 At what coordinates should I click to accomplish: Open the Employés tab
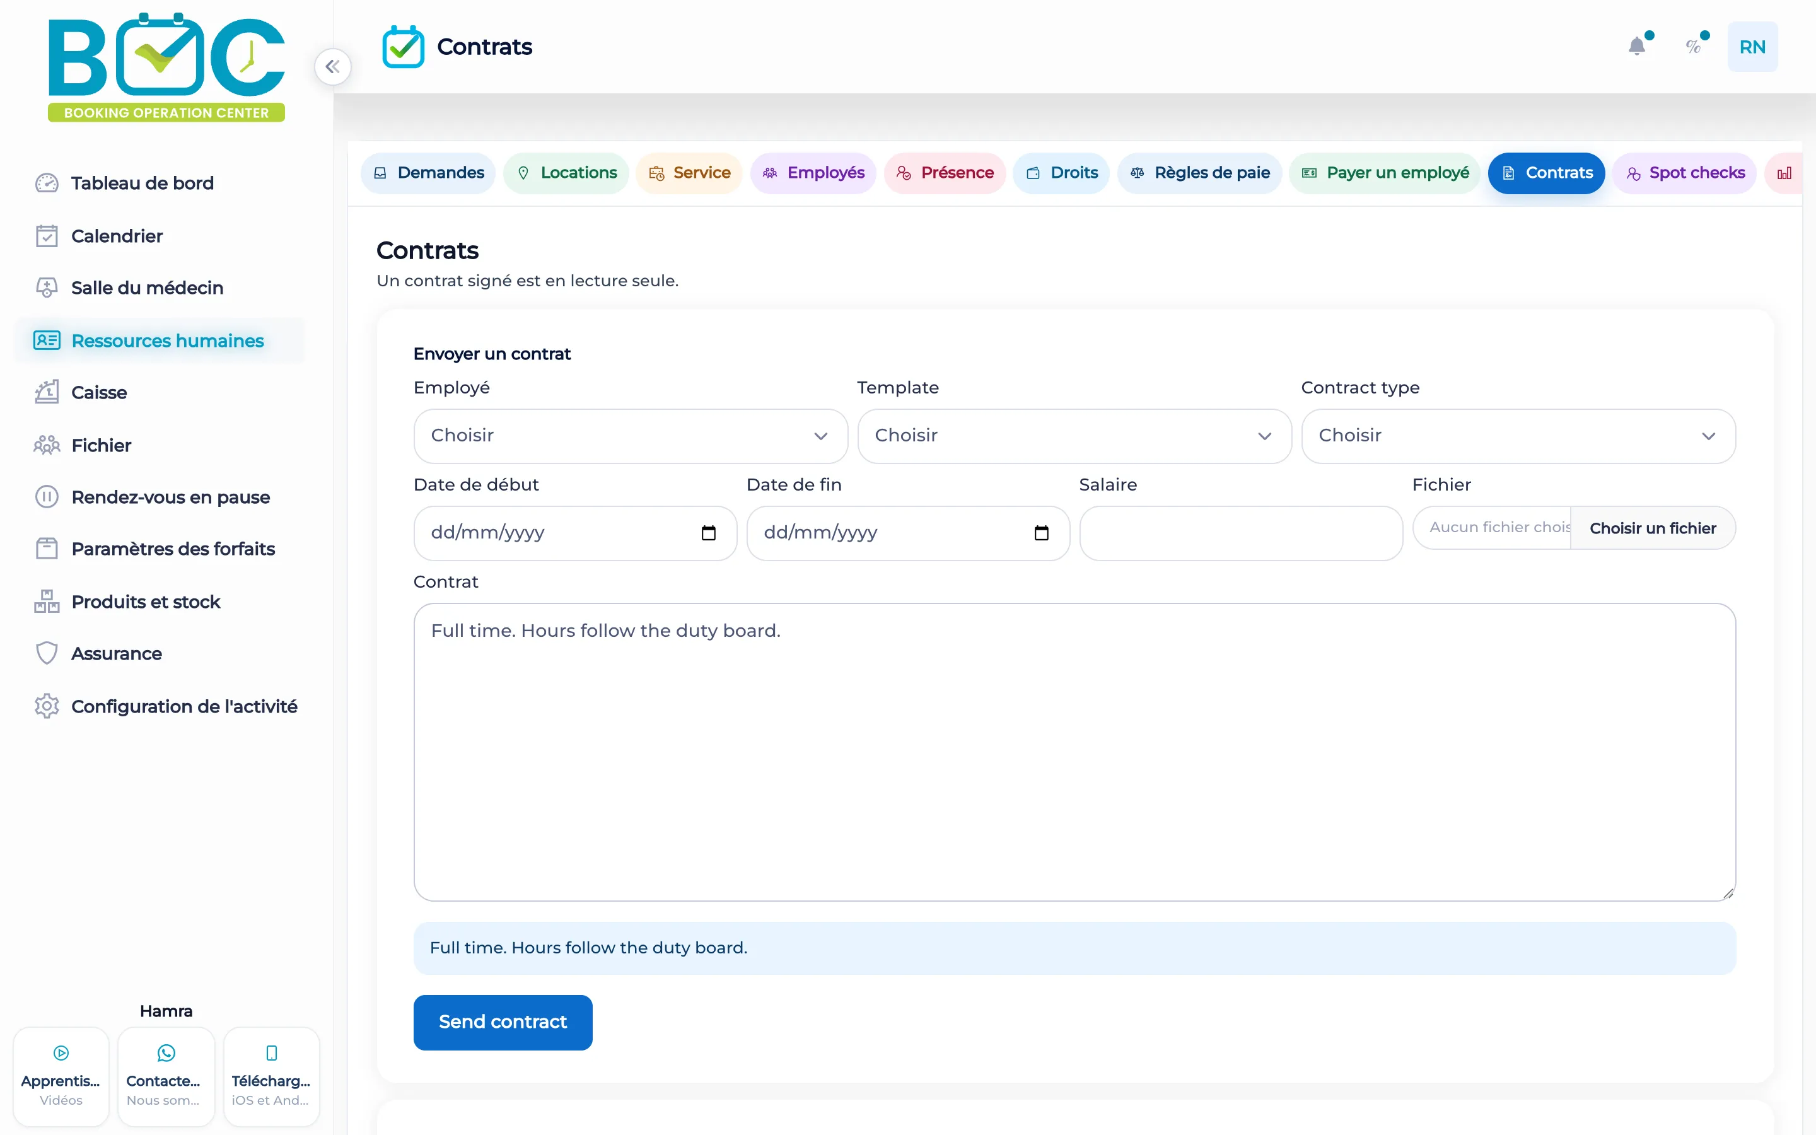pos(813,173)
